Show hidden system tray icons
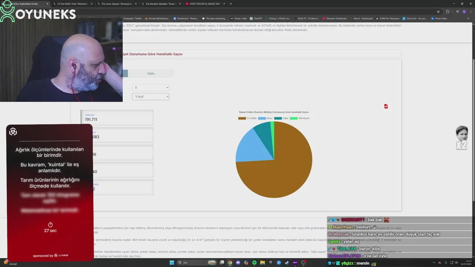Screen dimensions: 475x267 pyautogui.click(x=434, y=263)
